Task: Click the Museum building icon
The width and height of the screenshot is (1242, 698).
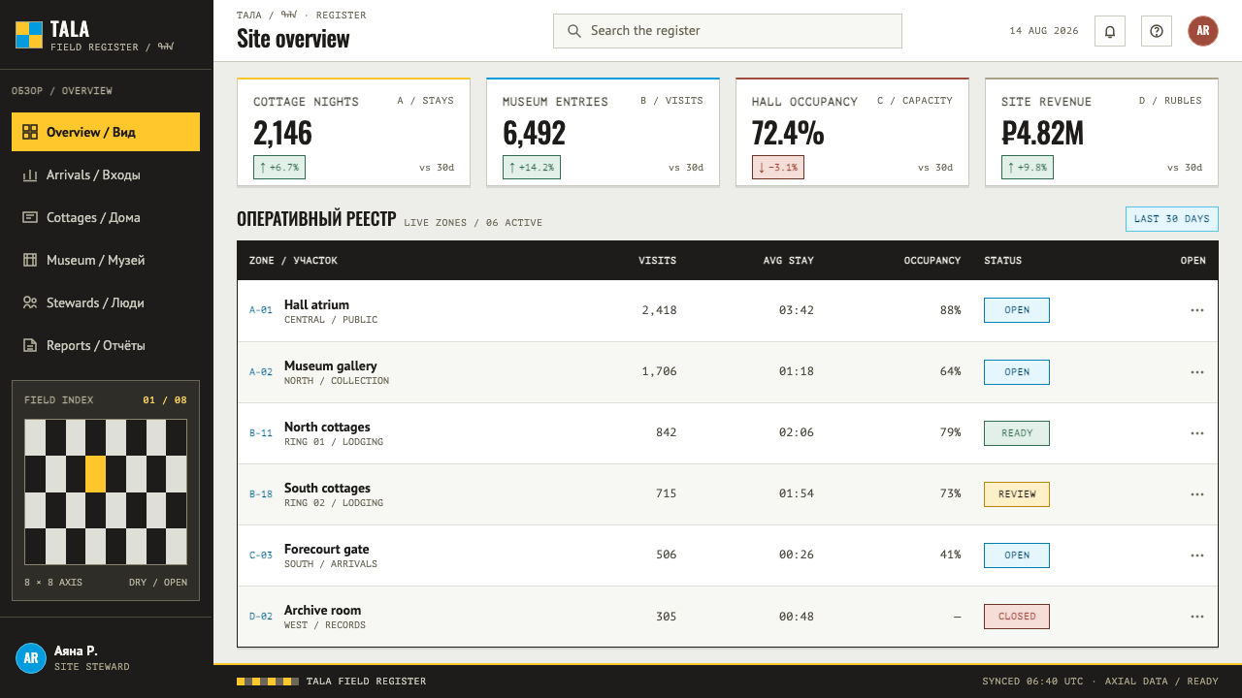Action: click(x=30, y=260)
